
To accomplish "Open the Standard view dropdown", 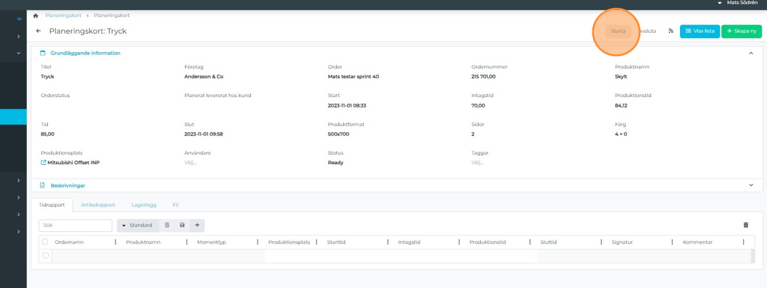I will [x=138, y=225].
